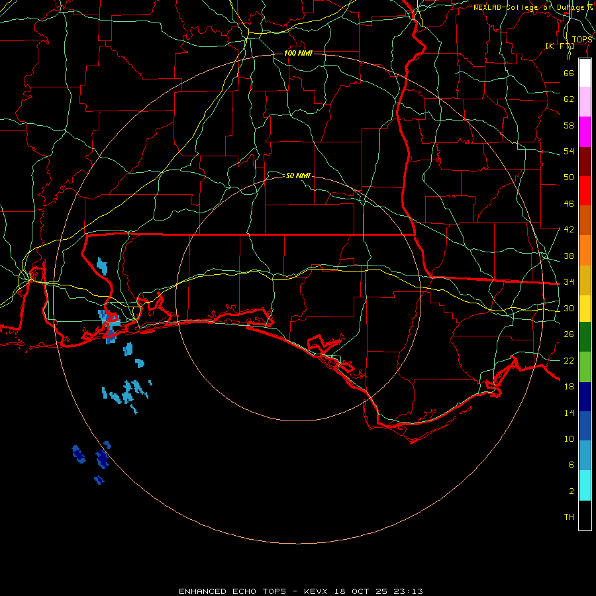Click the legend value "26"

(569, 334)
